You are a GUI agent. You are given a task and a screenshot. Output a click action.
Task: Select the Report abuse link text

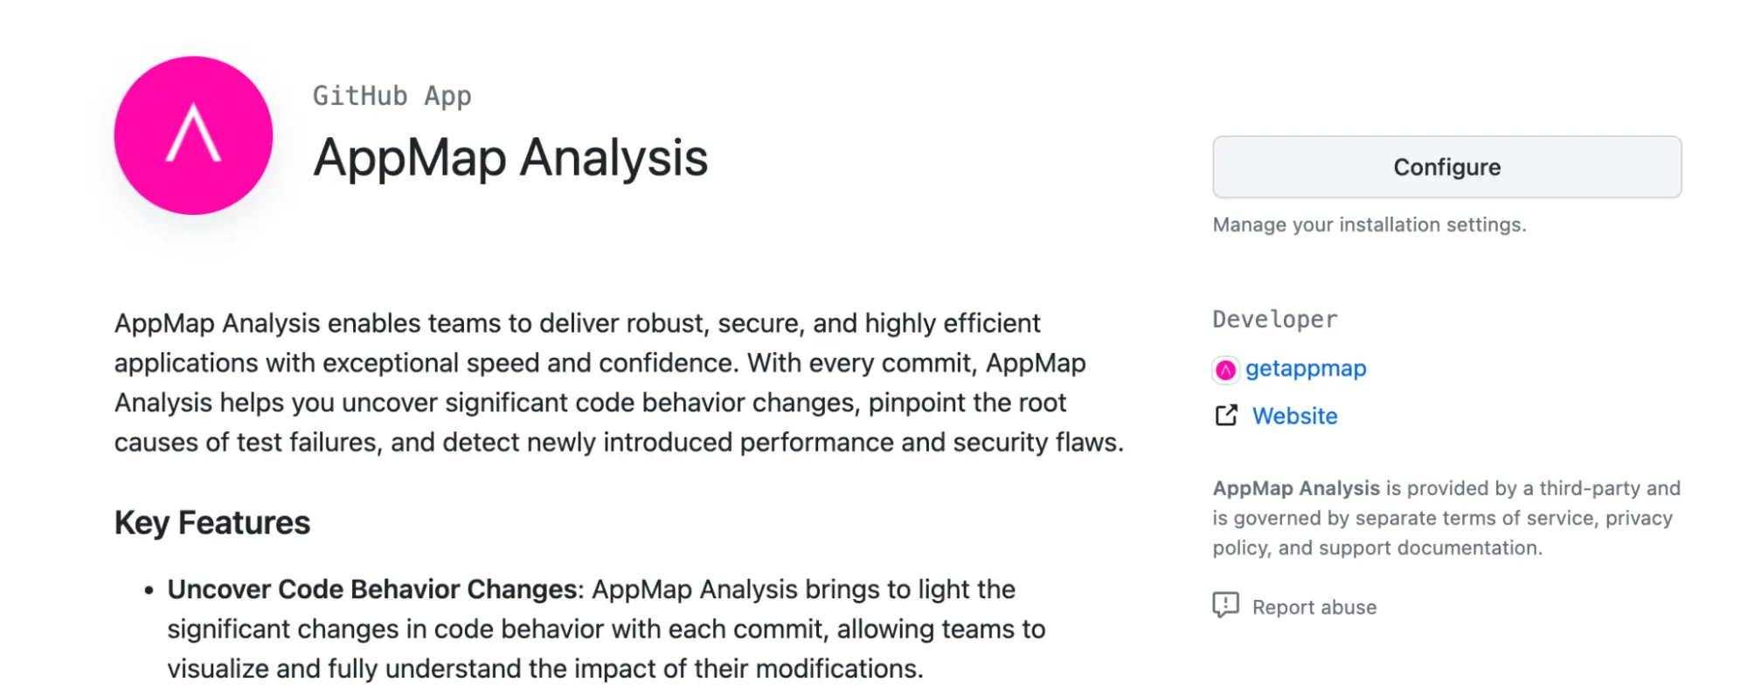tap(1314, 607)
